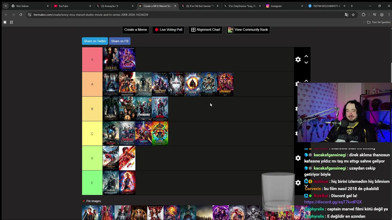Close the YouTube tab
The height and width of the screenshot is (220, 392).
pos(90,6)
